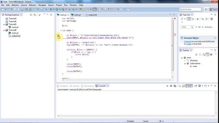219x123 pixels.
Task: Click the Sort icon in the Outline toolbar
Action: pos(204,54)
